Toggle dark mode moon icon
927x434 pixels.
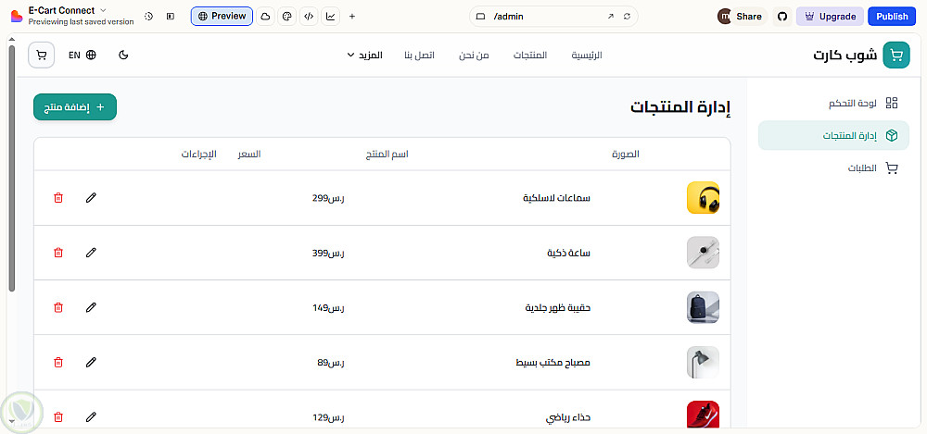[x=124, y=55]
